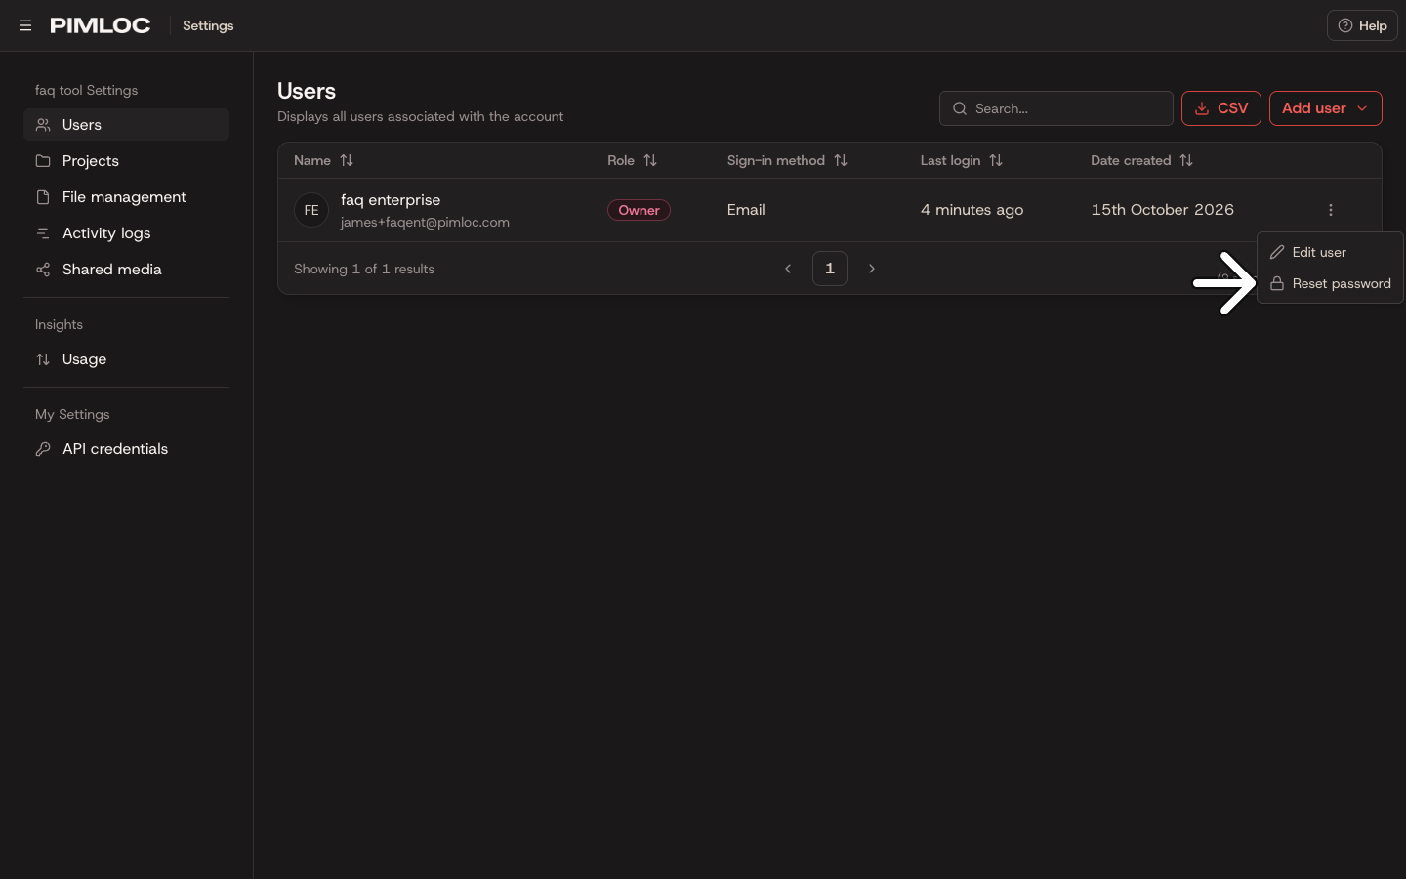Click the FE user avatar

click(311, 210)
